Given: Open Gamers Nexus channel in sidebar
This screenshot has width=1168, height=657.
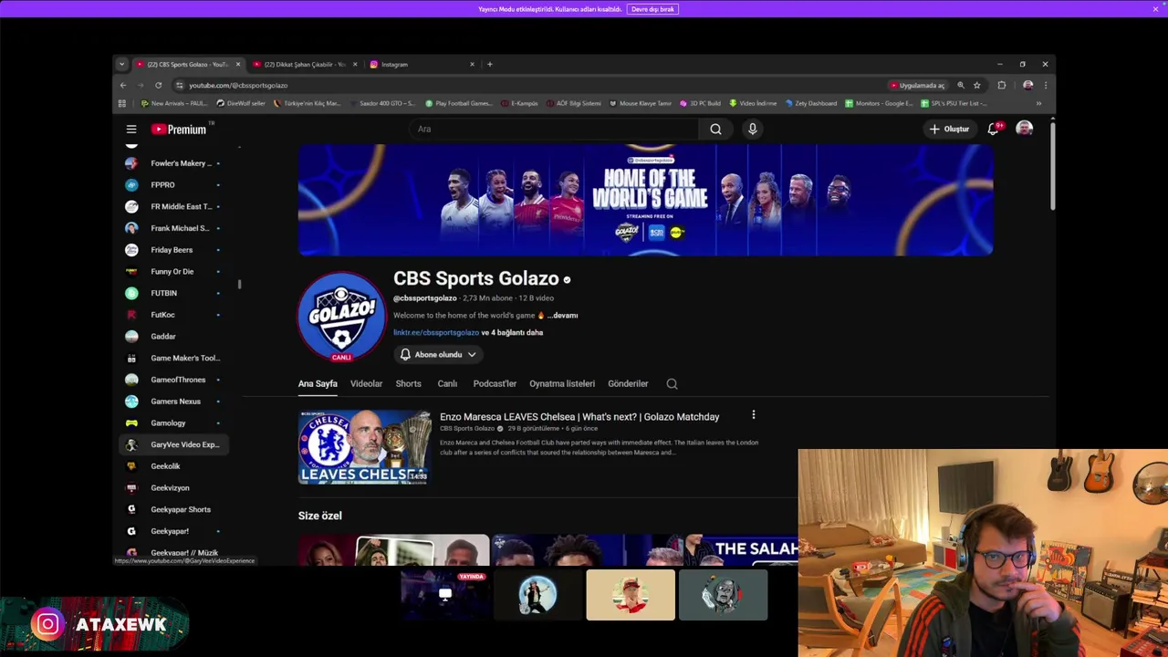Looking at the screenshot, I should (173, 401).
